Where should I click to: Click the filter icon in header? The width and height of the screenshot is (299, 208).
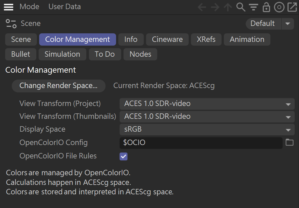coord(253,7)
